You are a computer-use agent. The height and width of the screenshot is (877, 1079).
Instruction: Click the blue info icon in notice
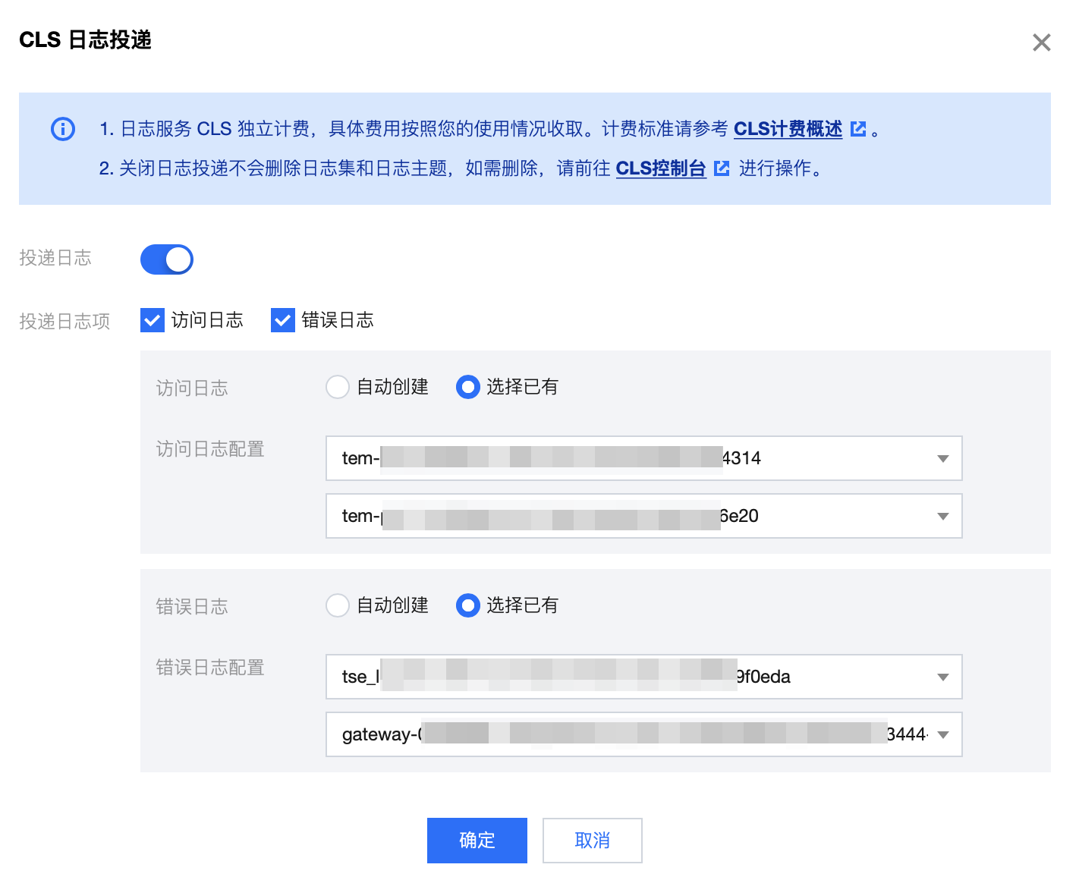(x=63, y=129)
